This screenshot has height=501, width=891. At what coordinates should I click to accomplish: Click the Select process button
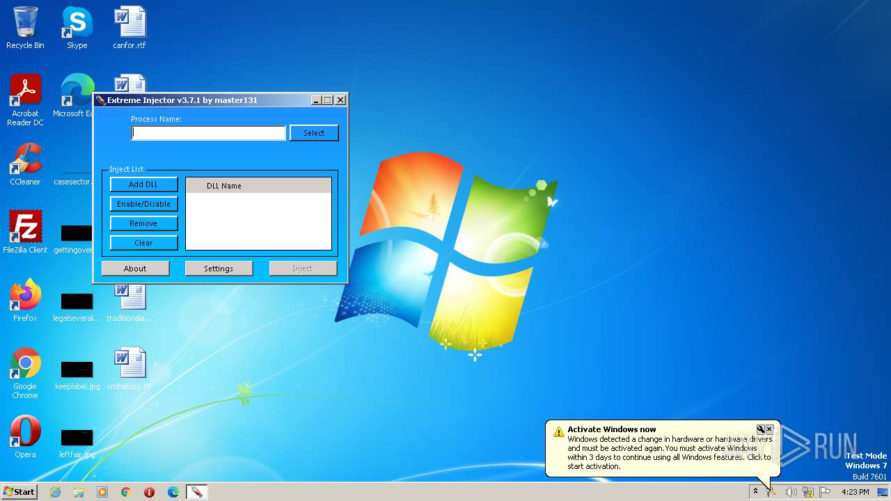pos(314,133)
